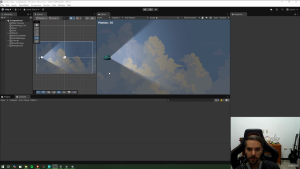This screenshot has width=300, height=169.
Task: Open the Layout dropdown
Action: point(292,9)
